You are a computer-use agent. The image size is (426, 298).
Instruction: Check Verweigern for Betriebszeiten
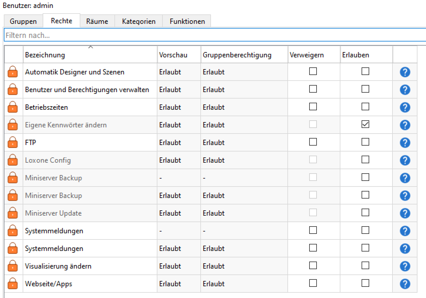point(313,107)
